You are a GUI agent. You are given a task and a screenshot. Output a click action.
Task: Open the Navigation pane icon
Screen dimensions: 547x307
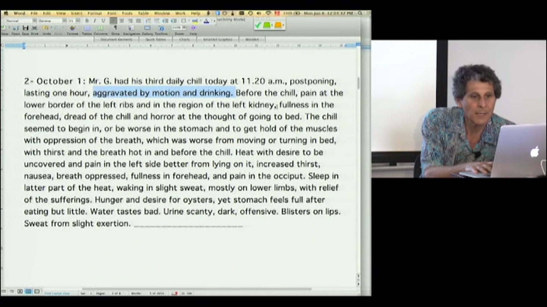(131, 28)
